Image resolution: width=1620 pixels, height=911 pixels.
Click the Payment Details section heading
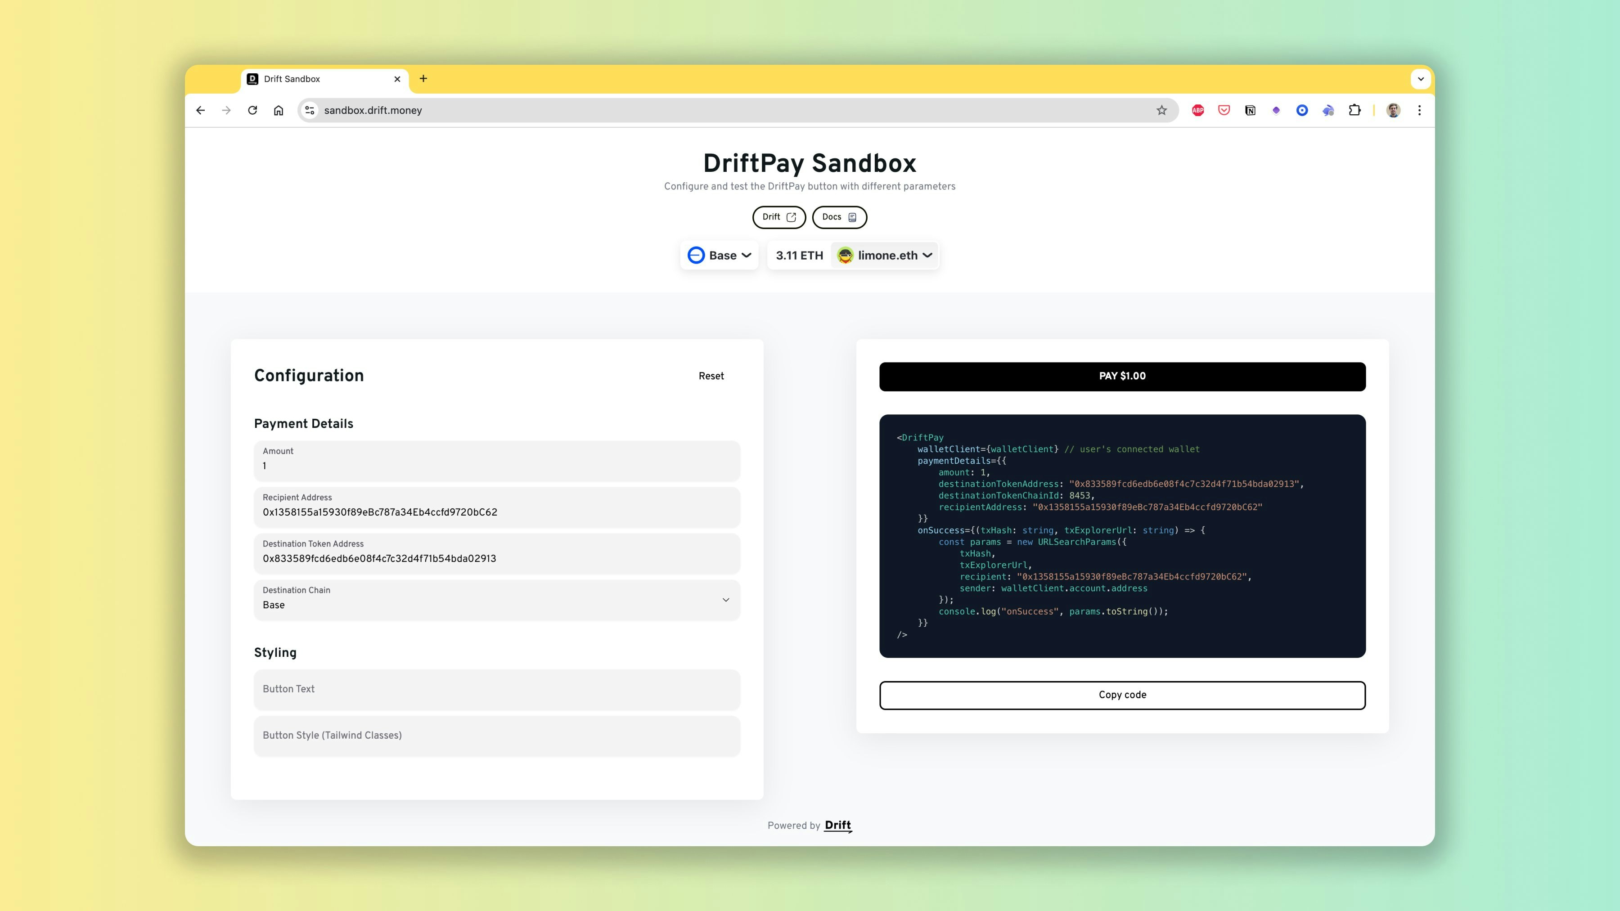pos(303,424)
